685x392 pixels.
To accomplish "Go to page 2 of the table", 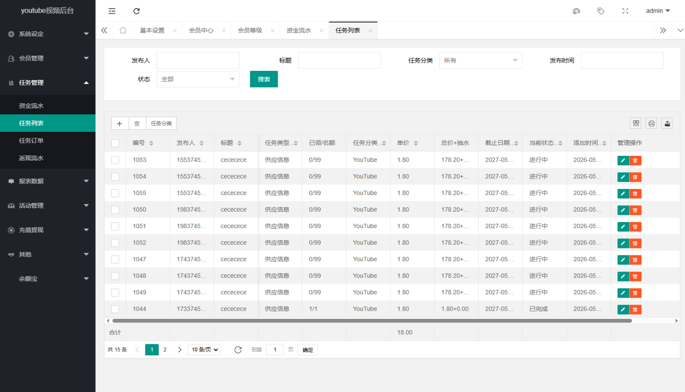I will pyautogui.click(x=165, y=349).
